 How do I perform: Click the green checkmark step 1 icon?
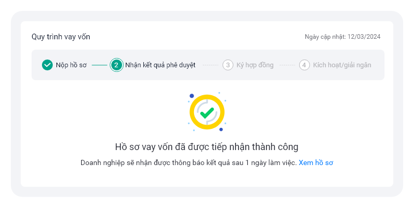point(47,65)
